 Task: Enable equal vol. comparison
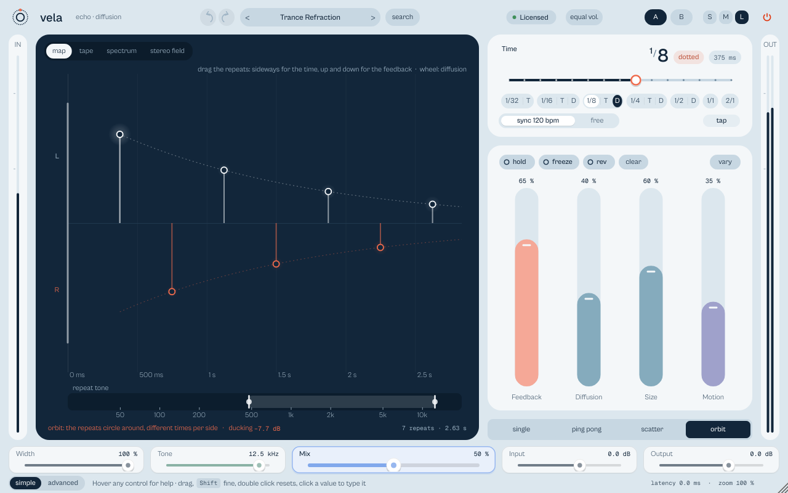584,17
